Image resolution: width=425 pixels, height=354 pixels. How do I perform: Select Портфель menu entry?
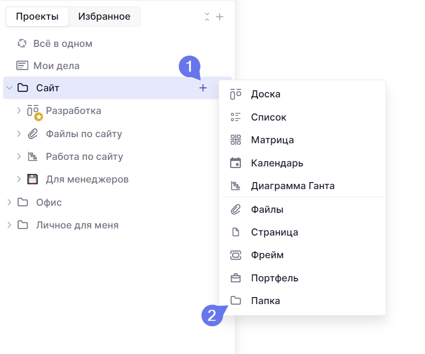tap(275, 278)
